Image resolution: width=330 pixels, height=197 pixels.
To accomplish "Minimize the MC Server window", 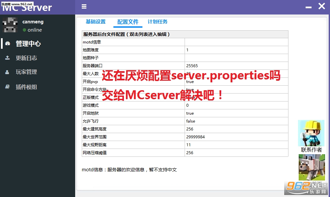I will [x=308, y=7].
